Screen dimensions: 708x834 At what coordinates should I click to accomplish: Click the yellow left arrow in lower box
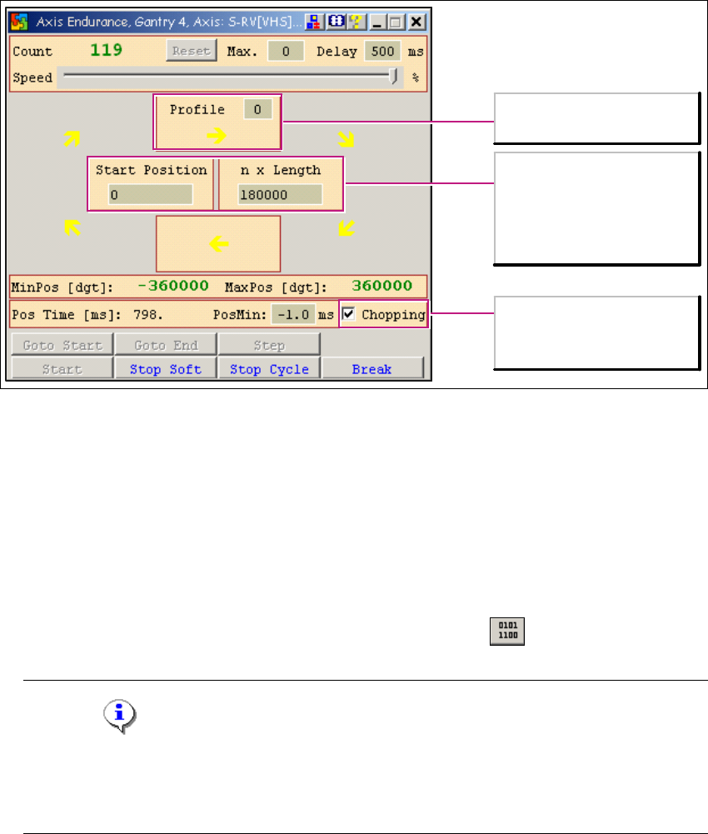[x=218, y=244]
